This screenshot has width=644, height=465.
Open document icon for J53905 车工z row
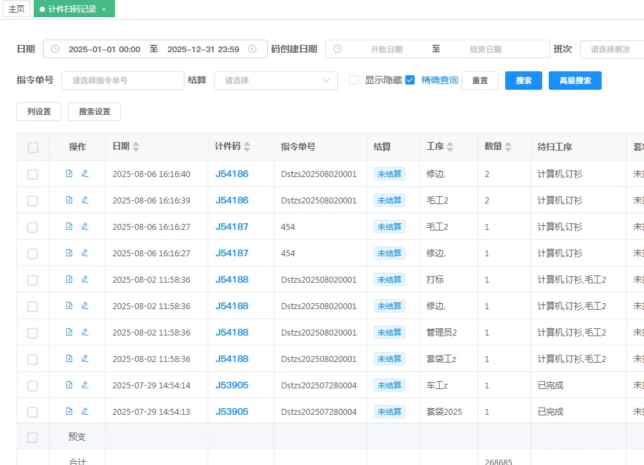click(x=69, y=385)
